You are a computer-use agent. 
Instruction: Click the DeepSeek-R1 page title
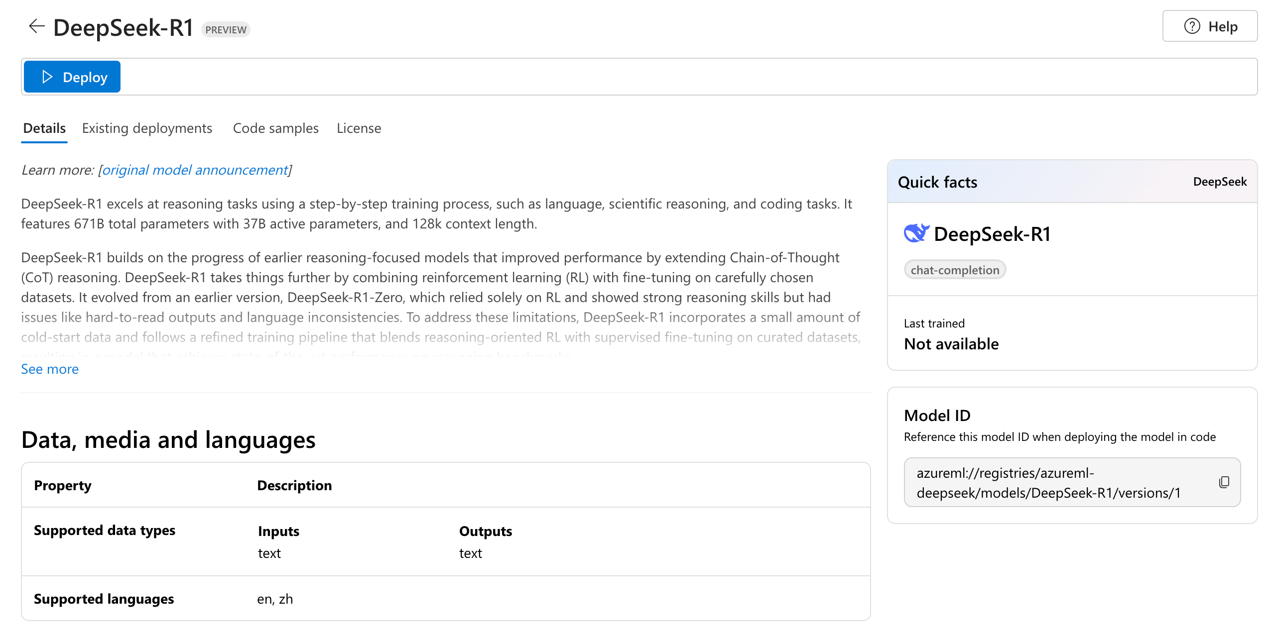coord(124,28)
